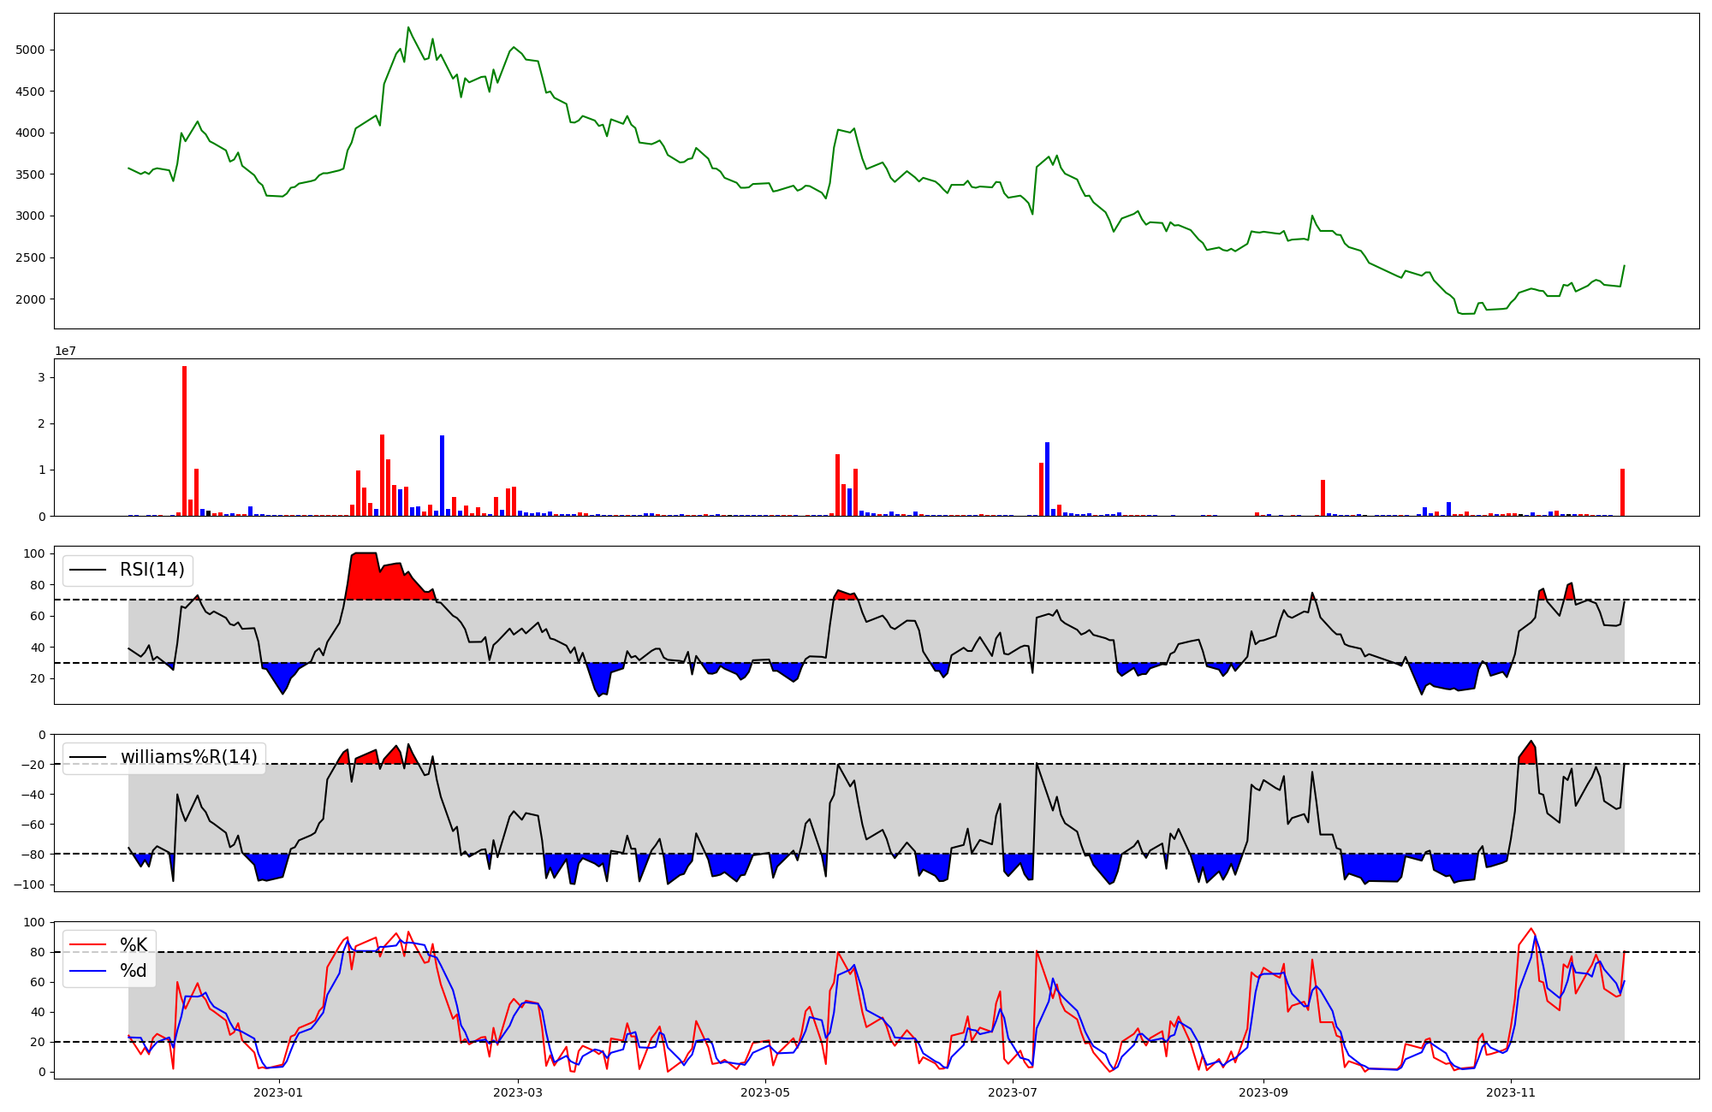
Task: Click the last red volume bar at right
Action: coord(1622,493)
